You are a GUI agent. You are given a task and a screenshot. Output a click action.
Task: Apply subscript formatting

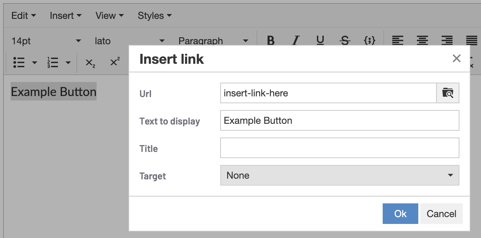coord(90,62)
